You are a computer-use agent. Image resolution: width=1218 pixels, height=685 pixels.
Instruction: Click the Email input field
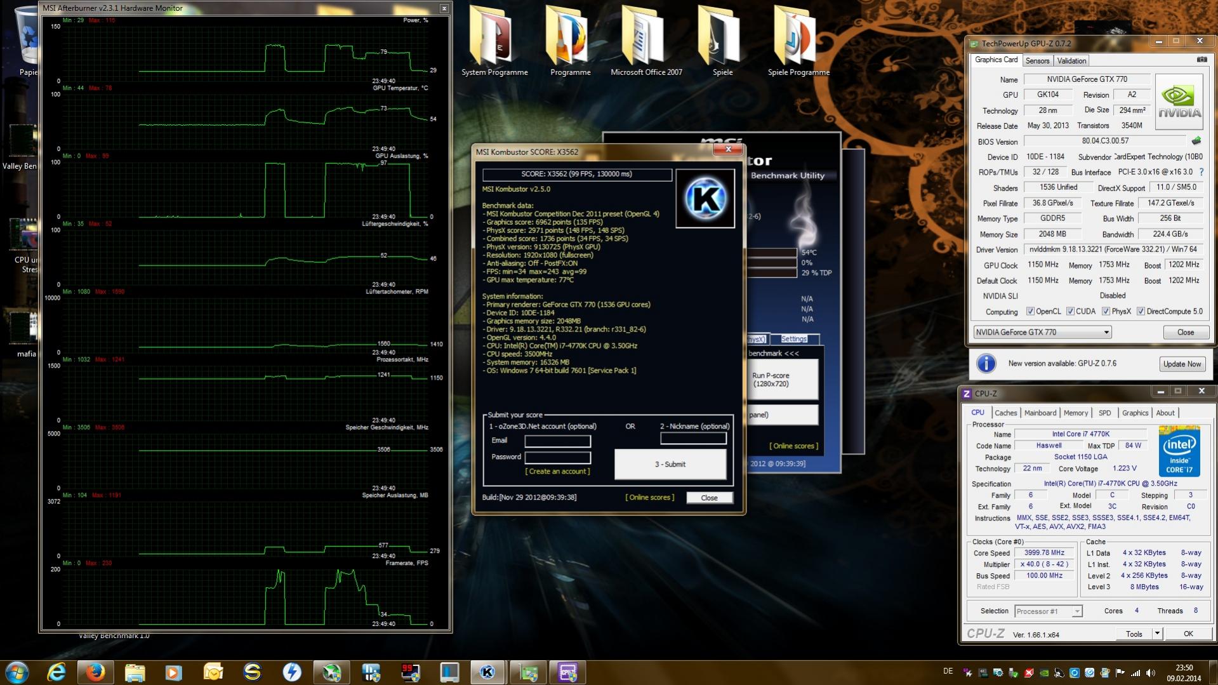coord(557,441)
